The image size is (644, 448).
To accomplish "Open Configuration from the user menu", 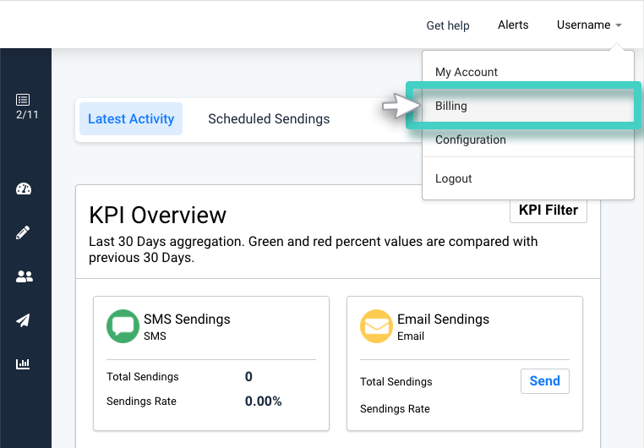I will tap(527, 139).
